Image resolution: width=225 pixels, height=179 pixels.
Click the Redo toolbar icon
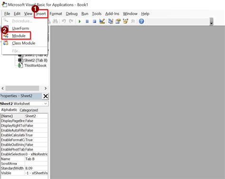click(71, 21)
